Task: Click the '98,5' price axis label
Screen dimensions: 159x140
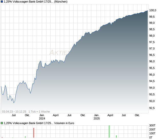Action: 152,29
